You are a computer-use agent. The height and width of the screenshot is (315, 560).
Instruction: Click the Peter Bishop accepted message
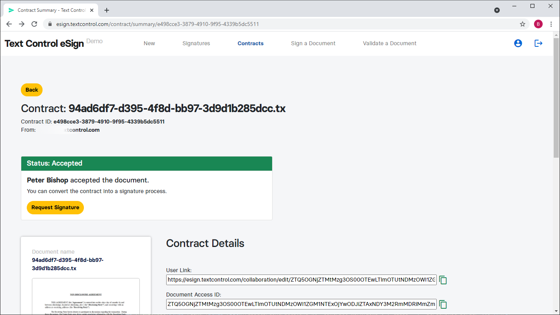88,180
